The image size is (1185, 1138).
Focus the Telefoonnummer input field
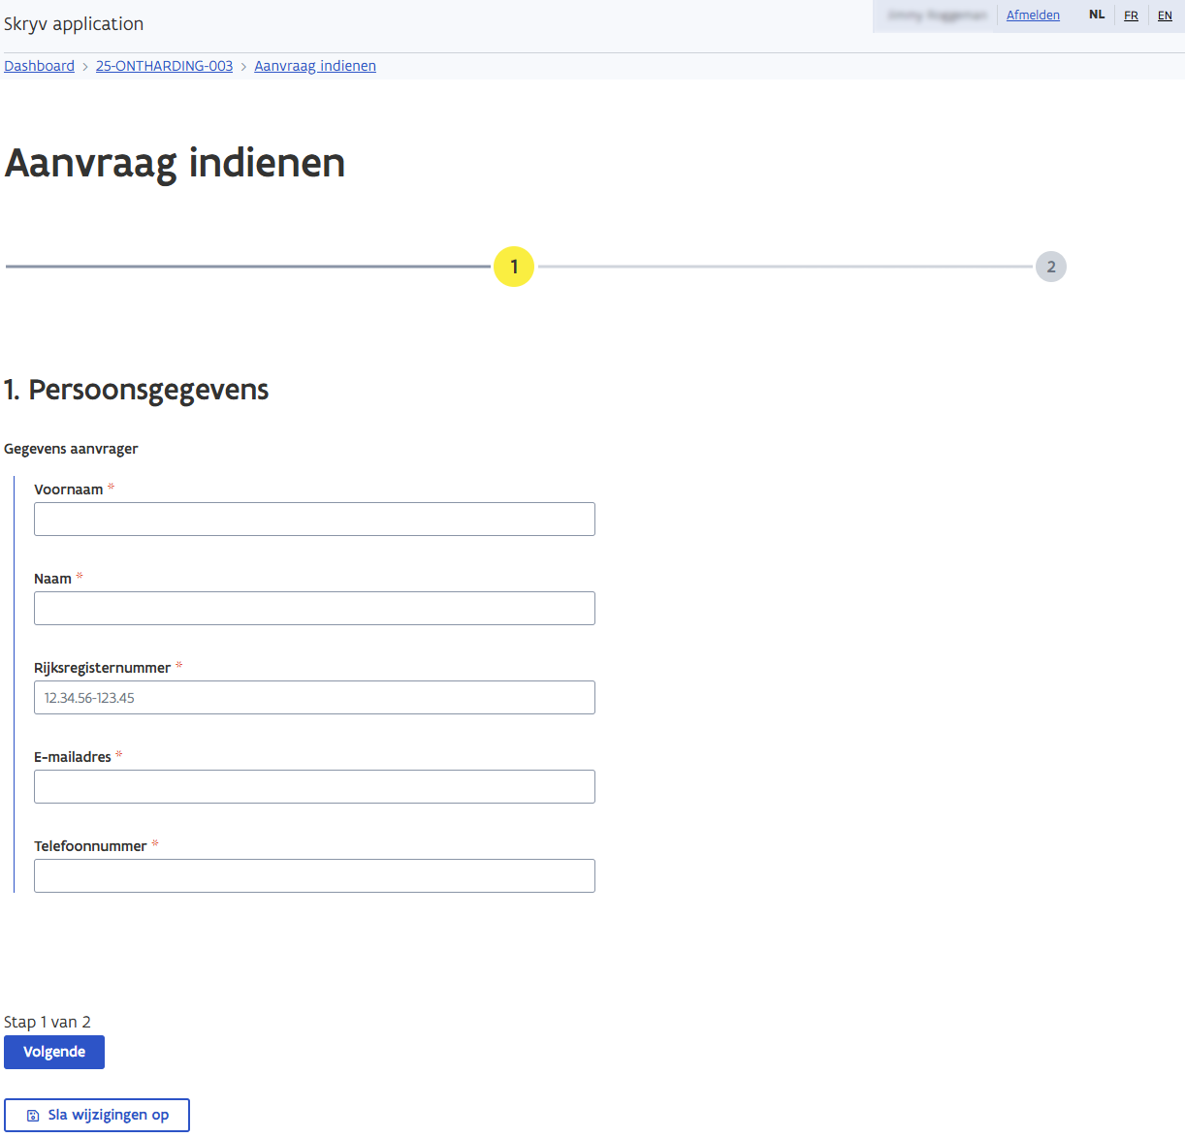[314, 875]
